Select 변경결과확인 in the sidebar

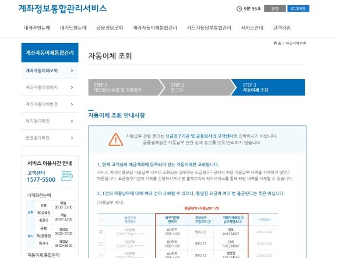click(50, 138)
